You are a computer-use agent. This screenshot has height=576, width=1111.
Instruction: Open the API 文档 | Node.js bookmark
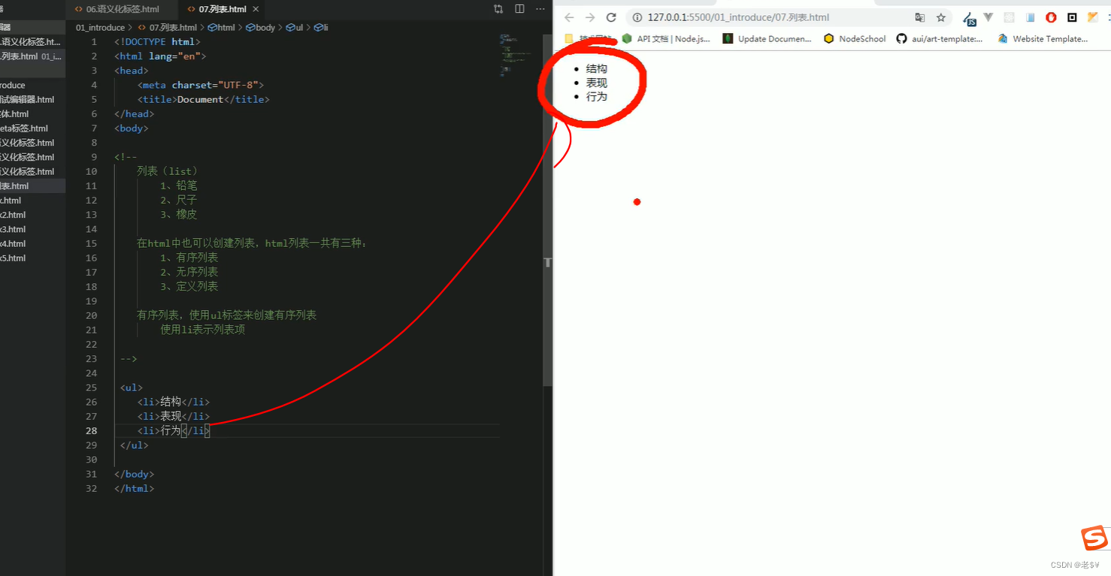click(x=666, y=38)
